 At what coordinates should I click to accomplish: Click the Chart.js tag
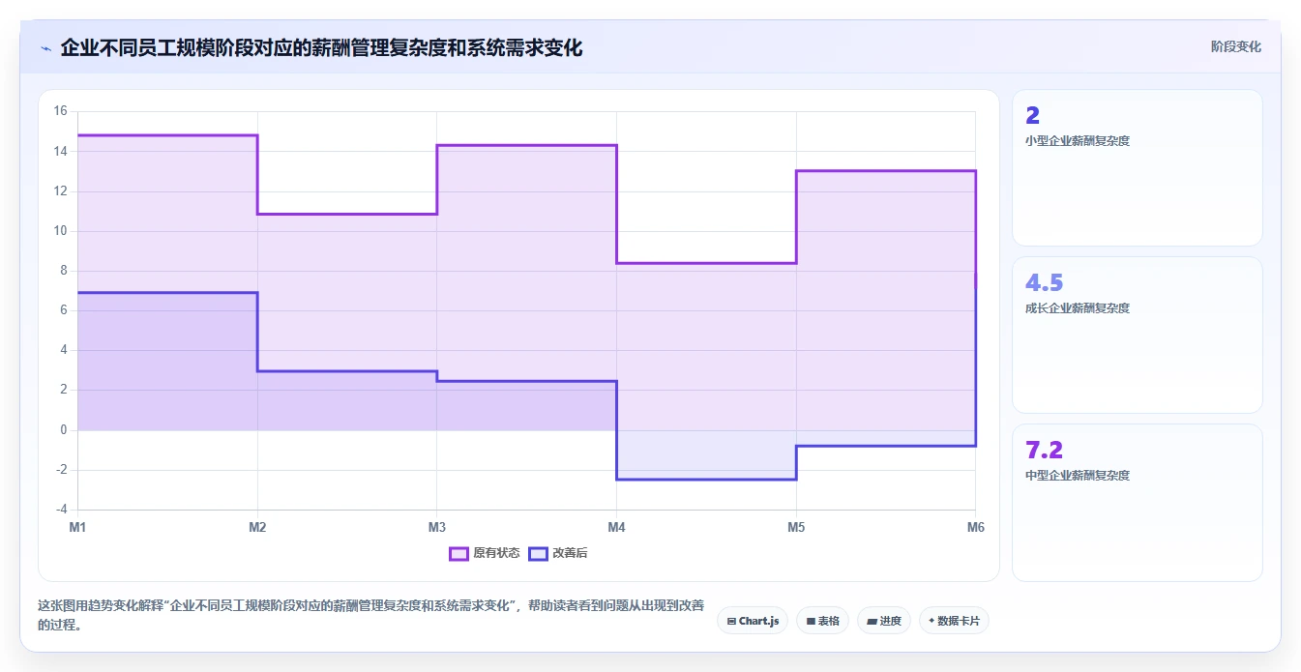tap(753, 621)
